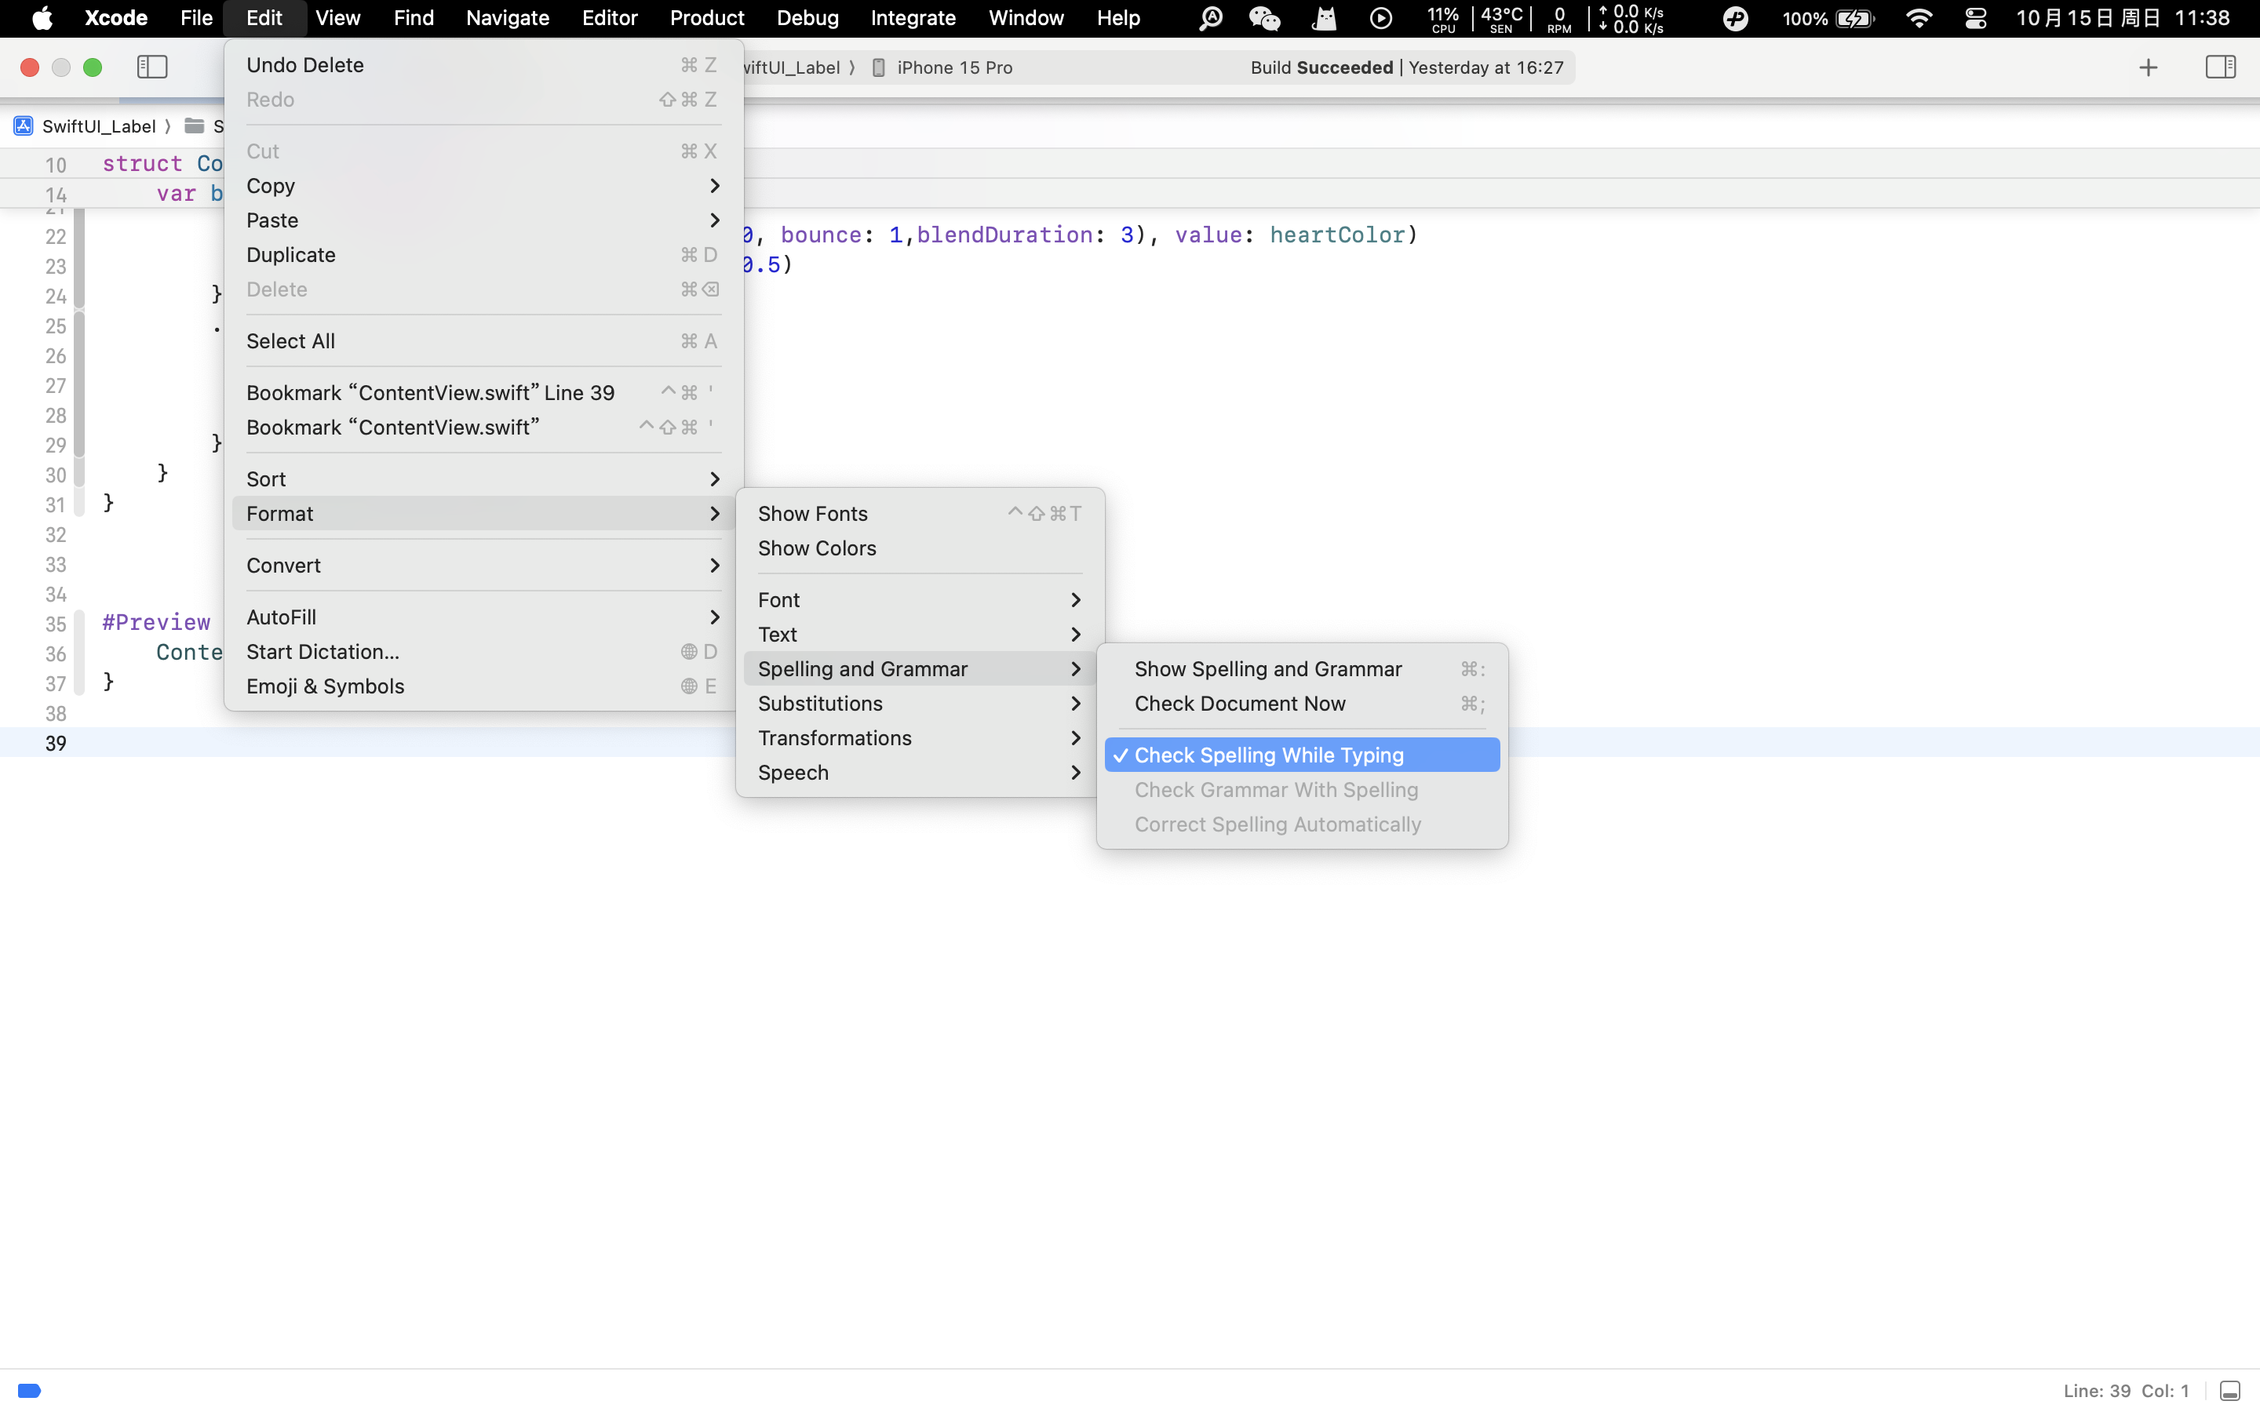
Task: Toggle the right inspector panel icon
Action: pyautogui.click(x=2220, y=67)
